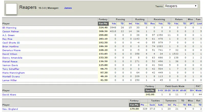
Task: Sort defense by Pts allowed column
Action: point(144,105)
